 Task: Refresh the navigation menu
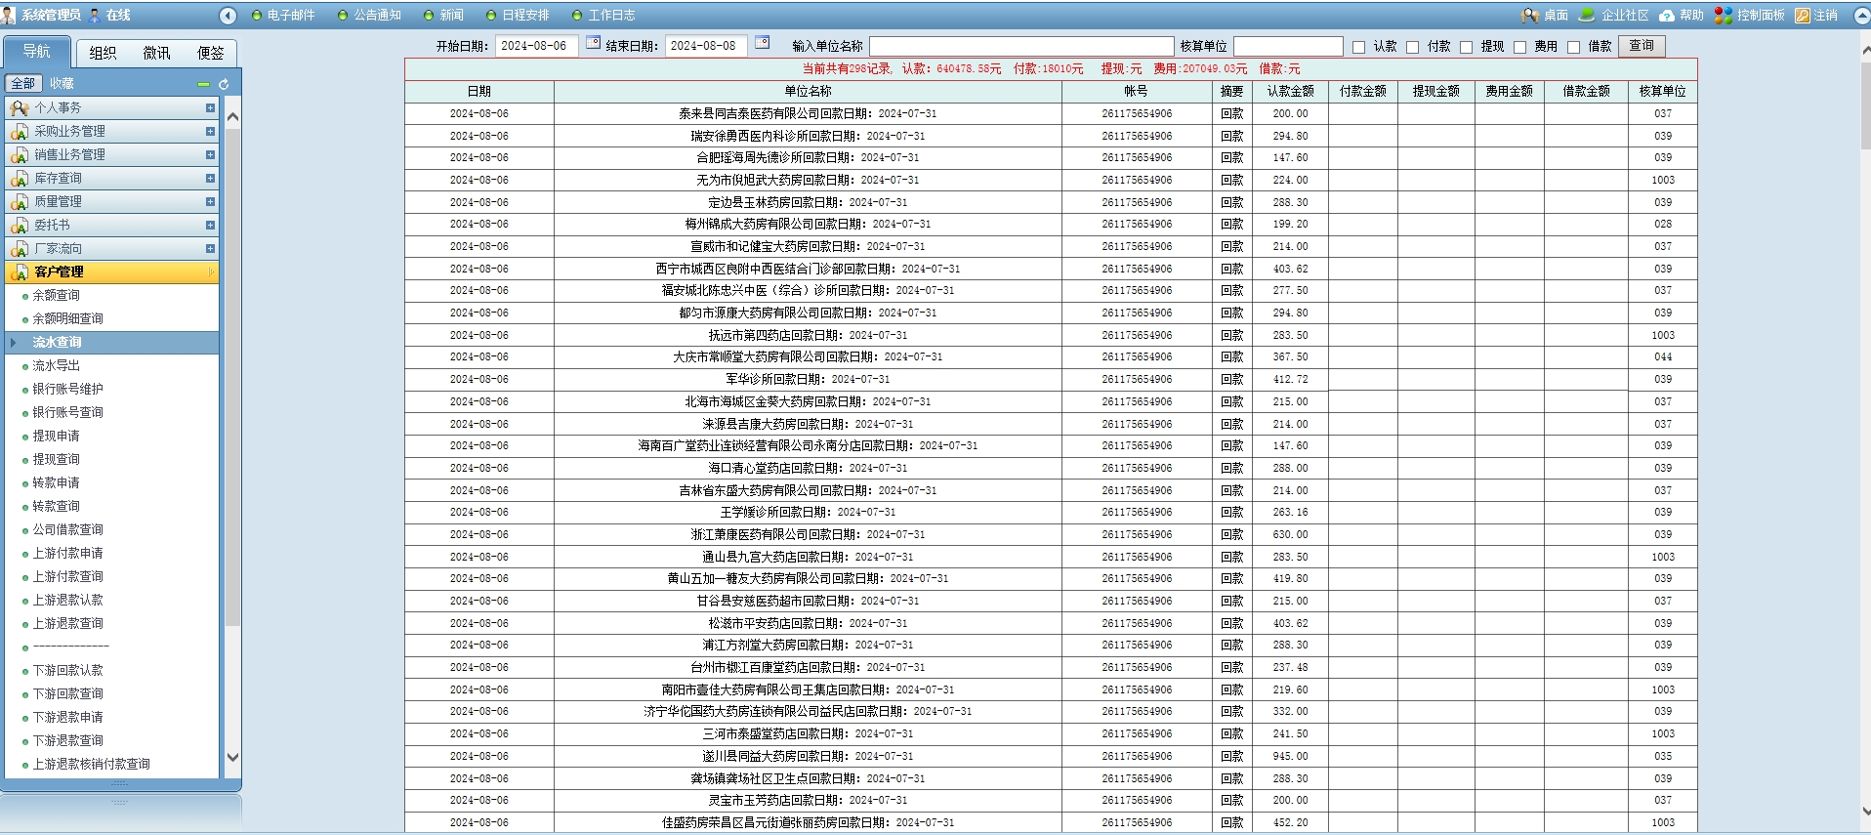(x=224, y=84)
